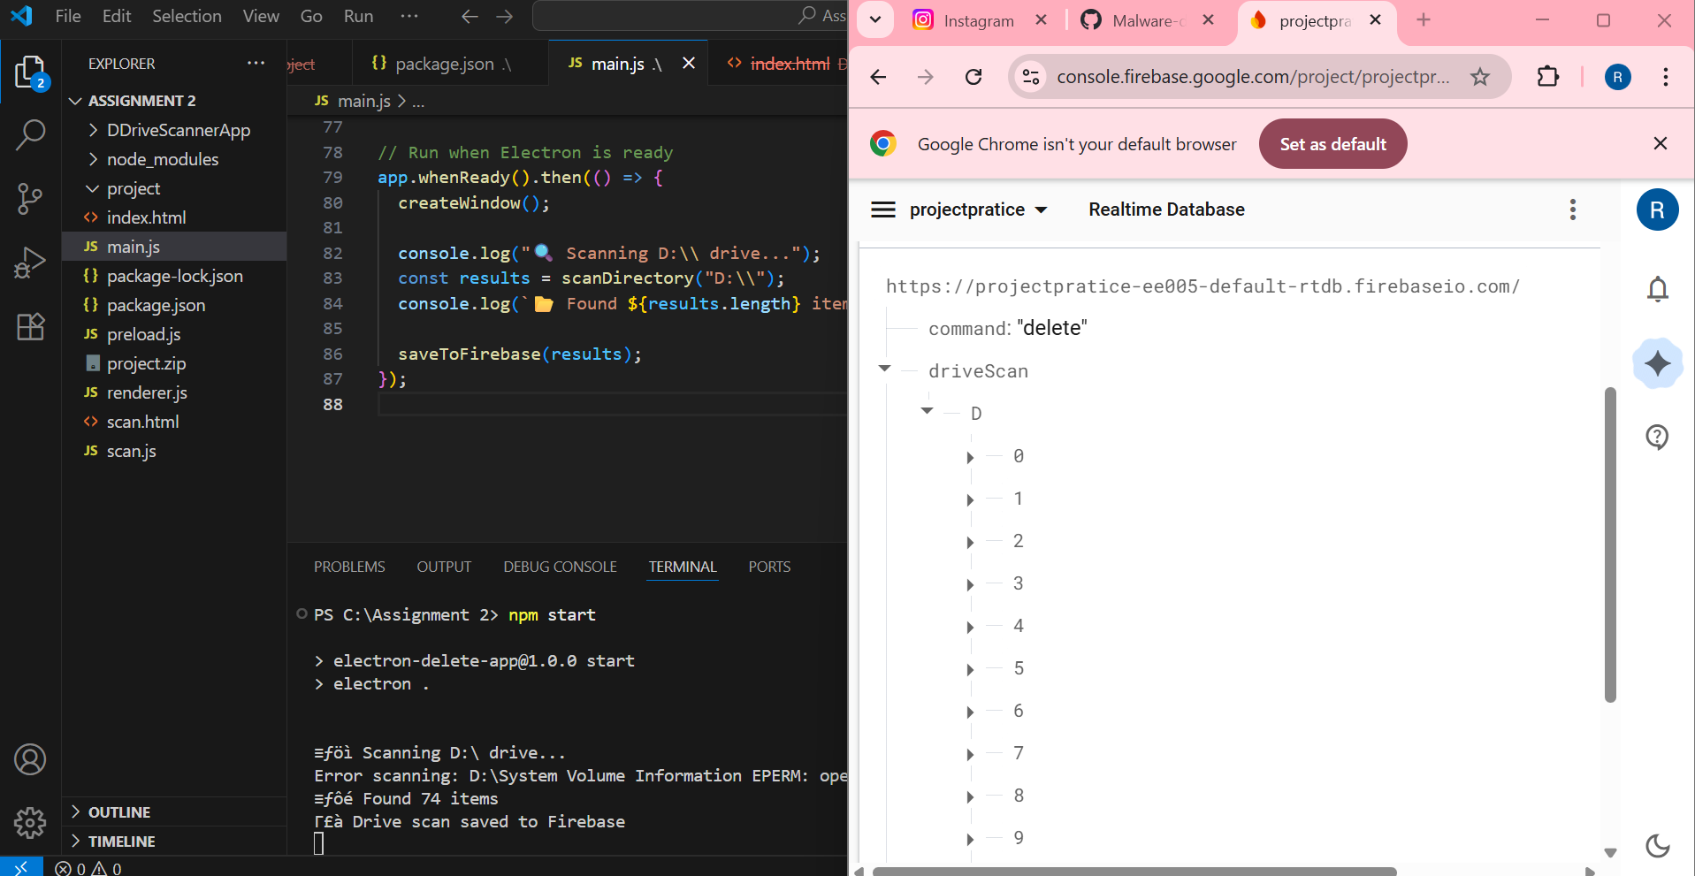
Task: Click the Chrome address bar URL
Action: coord(1252,77)
